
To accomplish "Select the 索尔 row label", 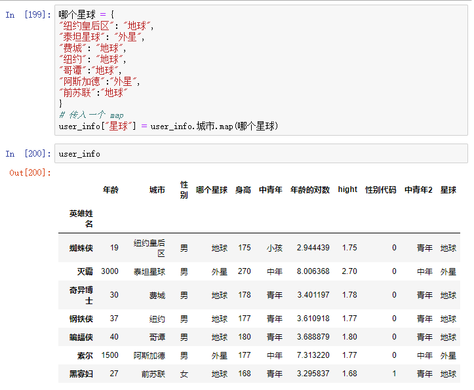I will pos(85,355).
